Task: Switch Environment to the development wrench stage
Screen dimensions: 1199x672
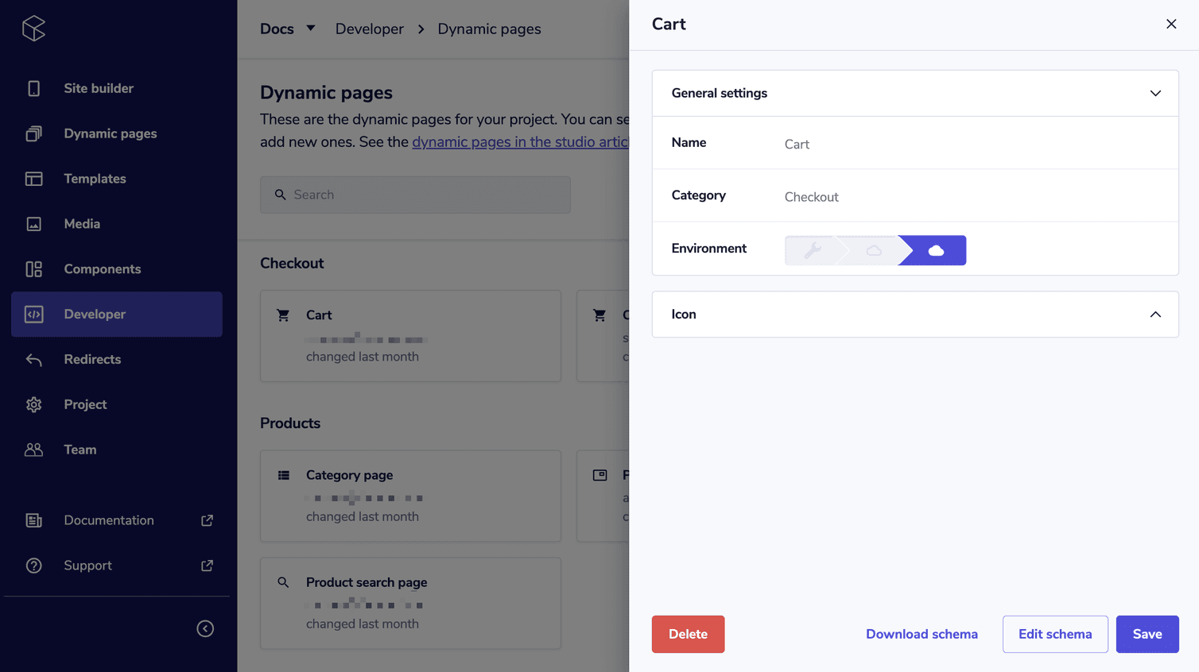Action: coord(812,249)
